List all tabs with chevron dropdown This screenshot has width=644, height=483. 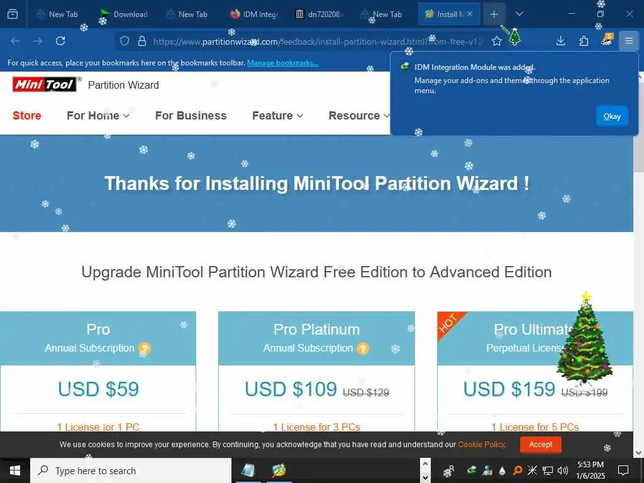tap(519, 14)
